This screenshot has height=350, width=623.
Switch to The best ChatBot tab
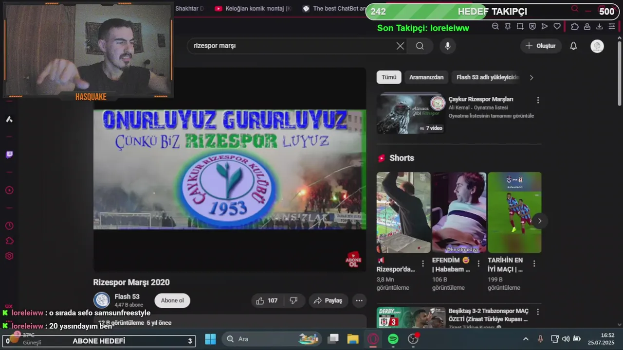click(334, 9)
